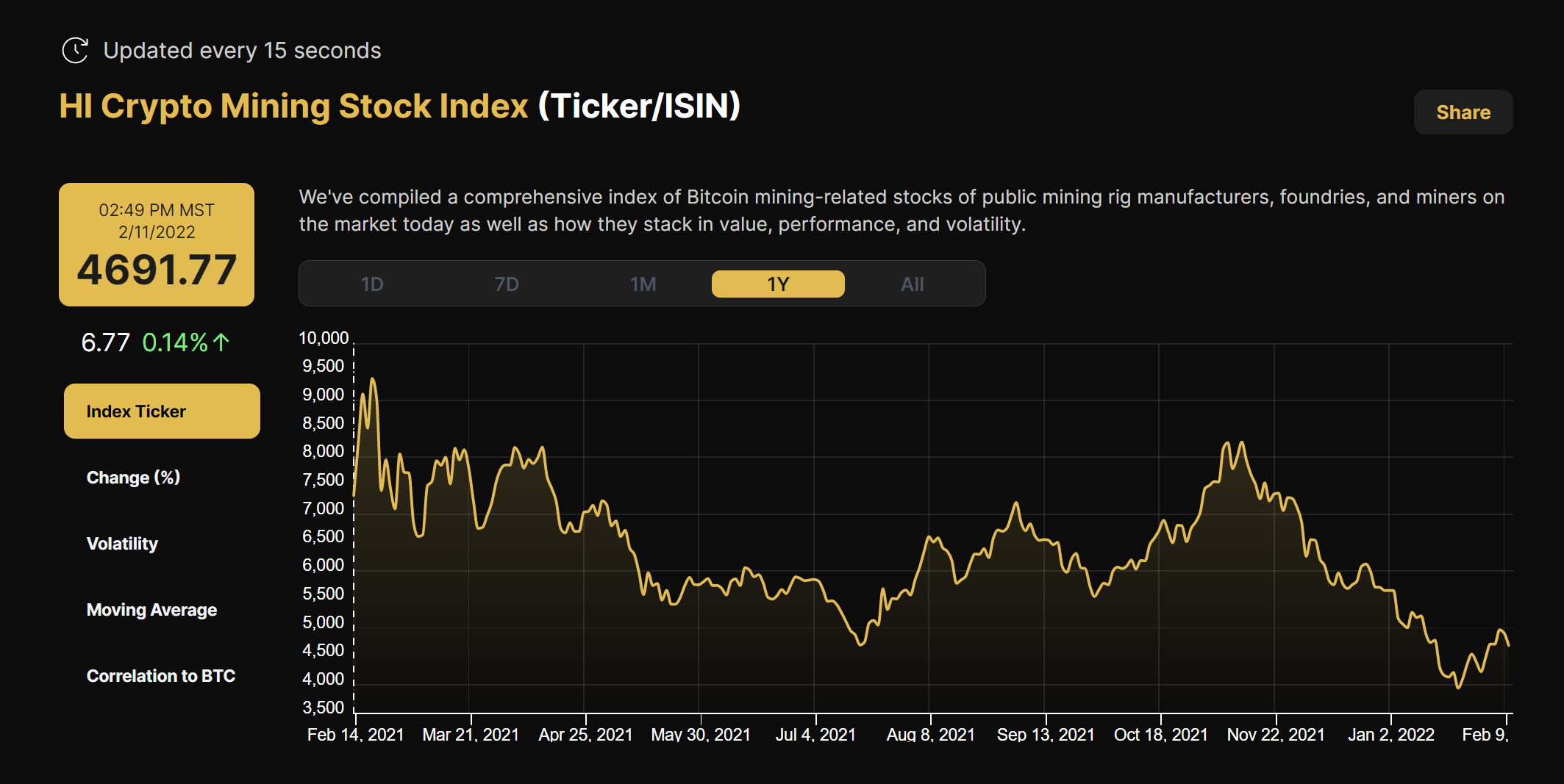Select the 1D time range tab
1564x784 pixels.
click(x=373, y=283)
